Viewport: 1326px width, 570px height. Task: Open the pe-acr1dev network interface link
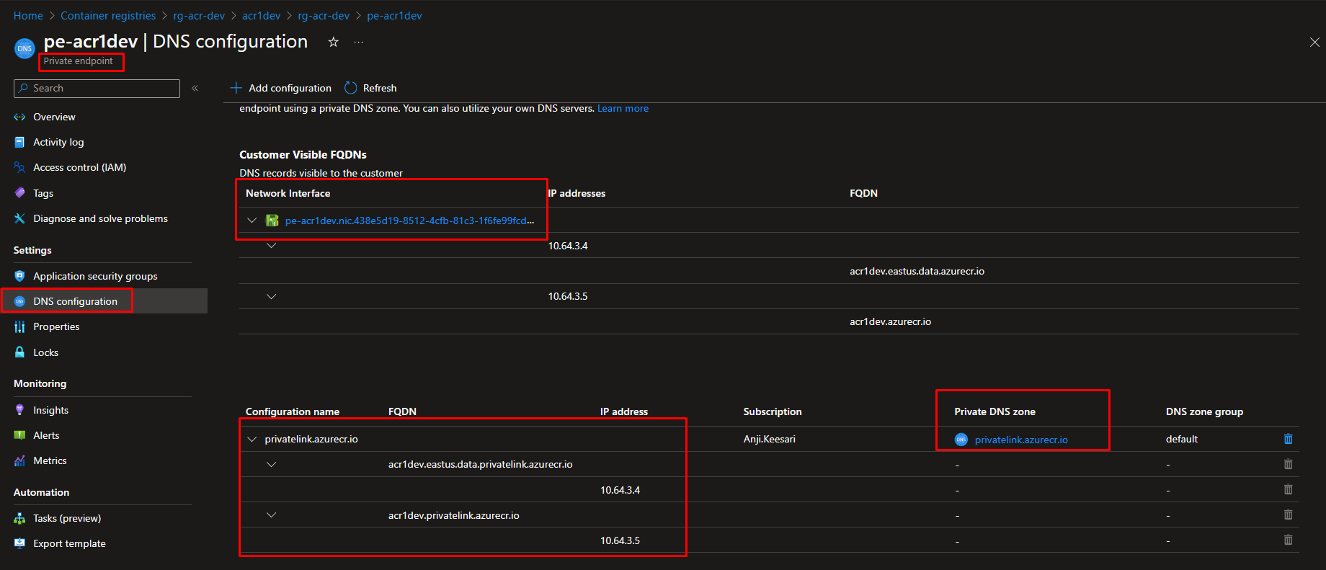click(409, 221)
